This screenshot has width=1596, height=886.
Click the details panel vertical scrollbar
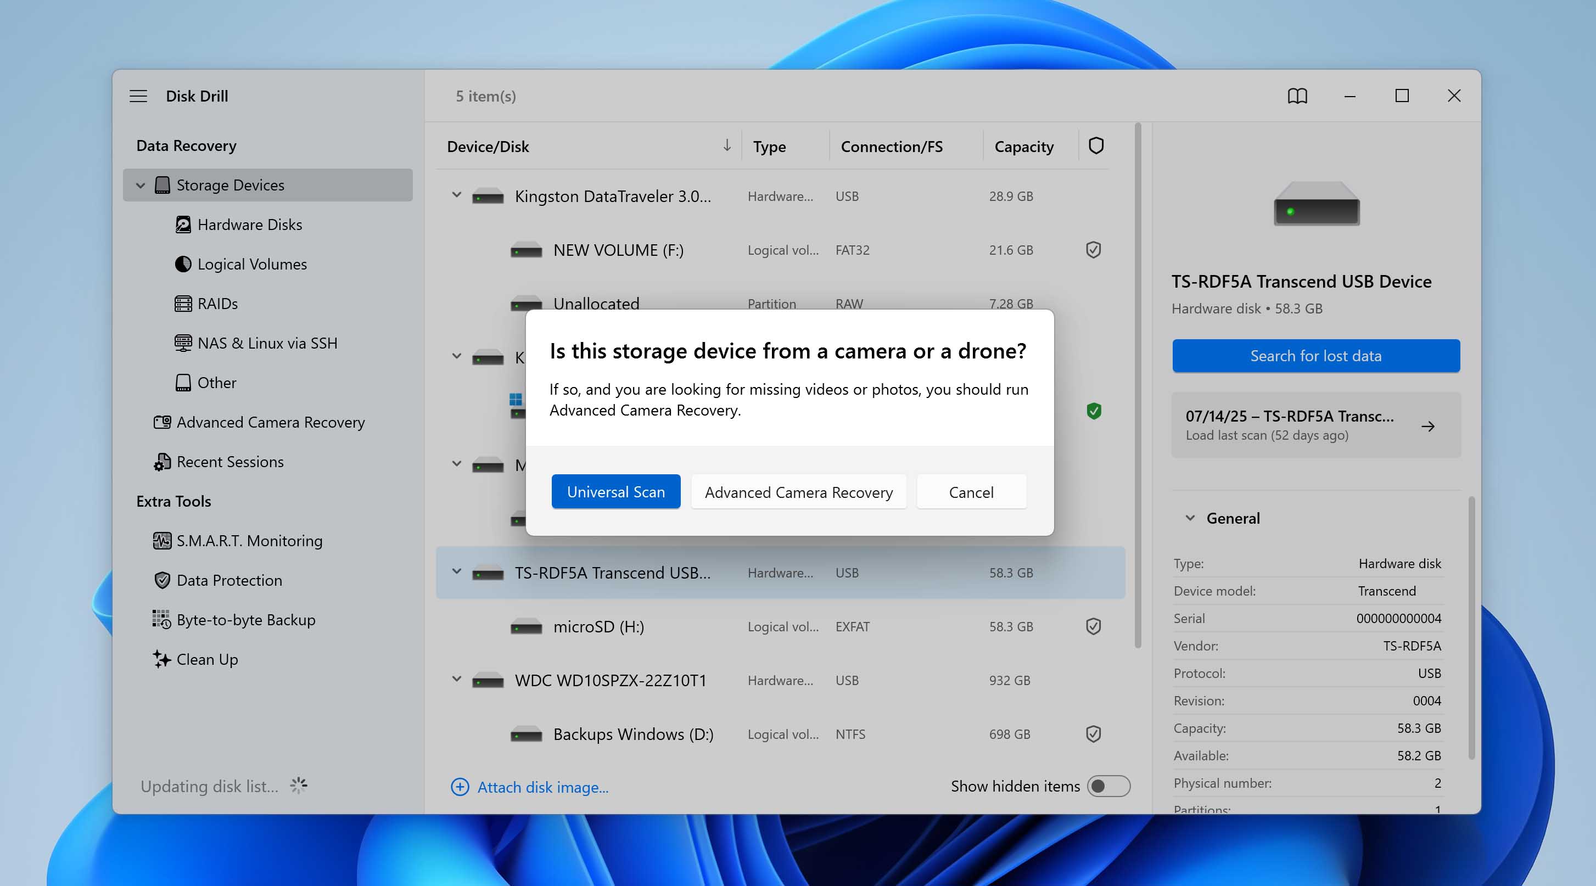pos(1471,627)
